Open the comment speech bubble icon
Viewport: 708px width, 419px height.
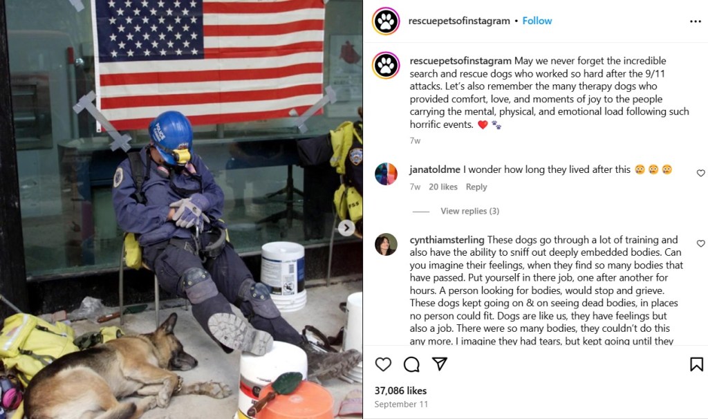tap(411, 364)
